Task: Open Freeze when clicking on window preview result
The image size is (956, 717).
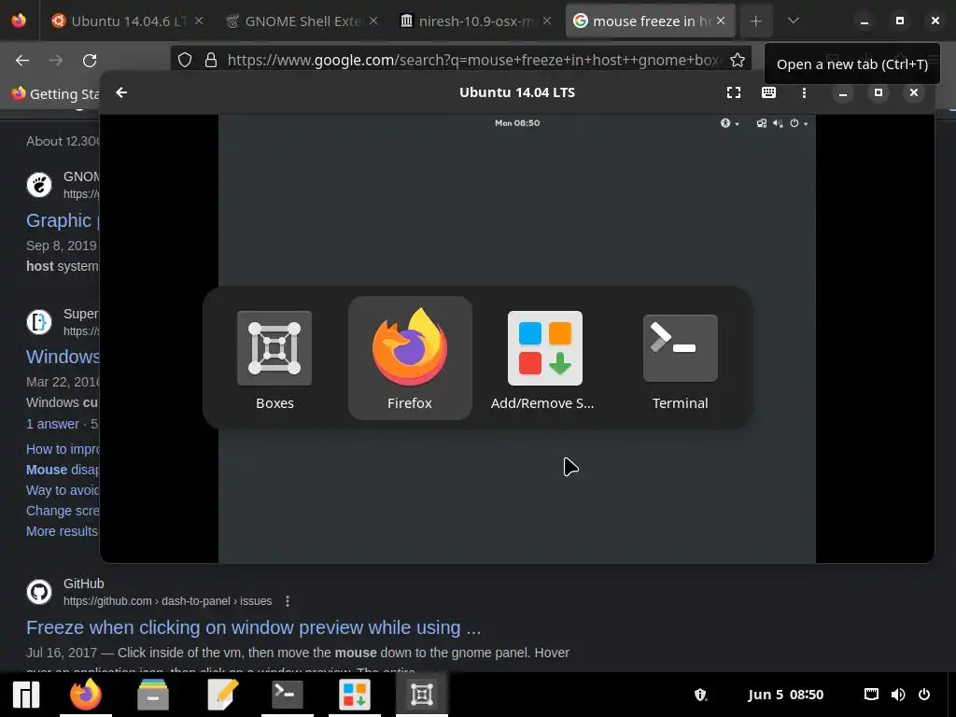Action: 254,627
